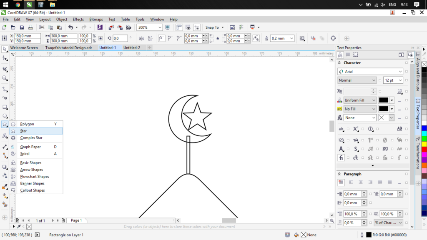
Task: Click the Save icon in the toolbar
Action: click(22, 27)
